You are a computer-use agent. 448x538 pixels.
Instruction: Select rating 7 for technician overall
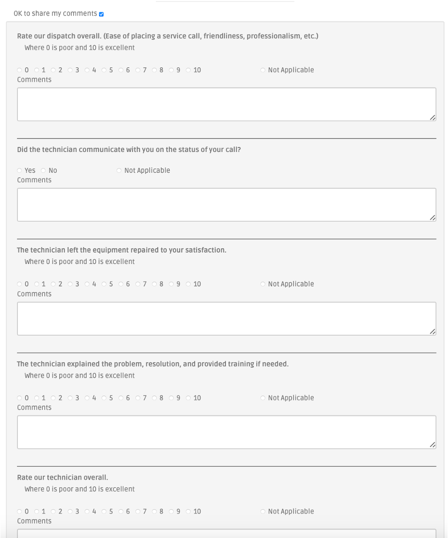point(138,512)
